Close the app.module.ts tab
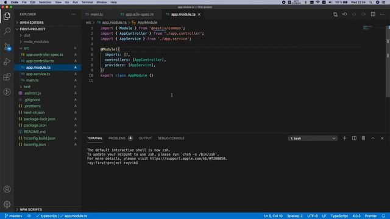 click(199, 15)
